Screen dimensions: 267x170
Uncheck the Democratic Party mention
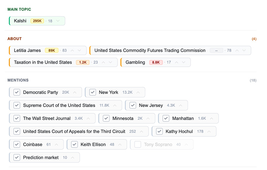[x=17, y=92]
